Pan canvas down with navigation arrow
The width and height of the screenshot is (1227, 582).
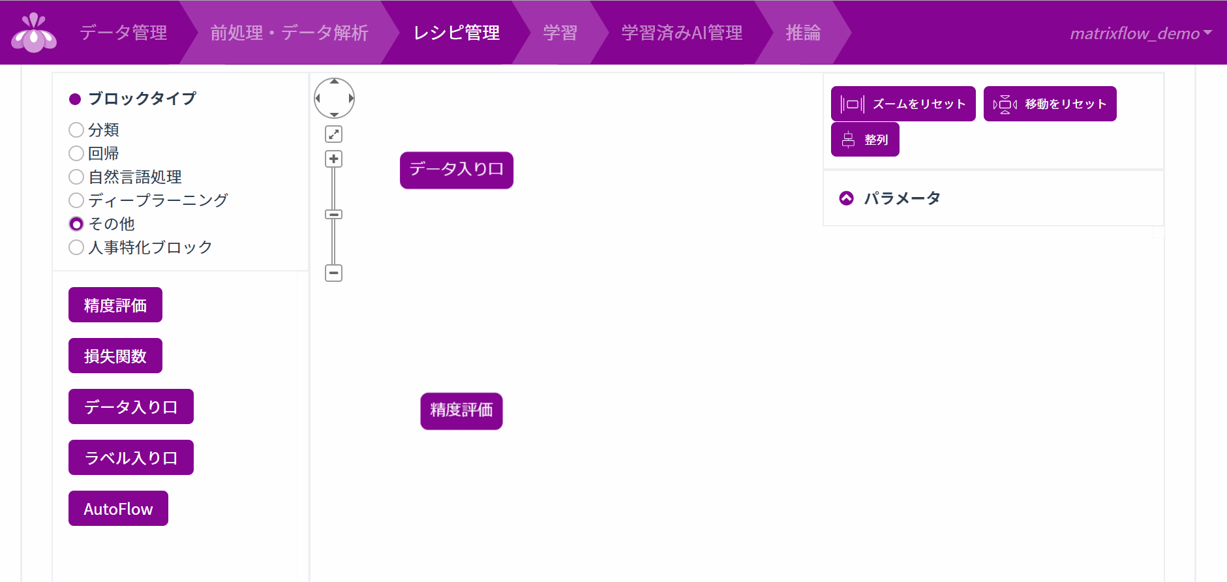pyautogui.click(x=334, y=114)
